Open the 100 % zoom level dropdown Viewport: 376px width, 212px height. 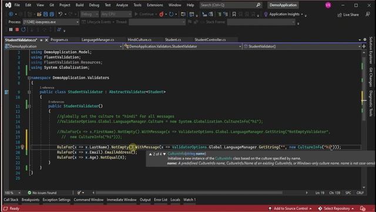click(x=12, y=193)
